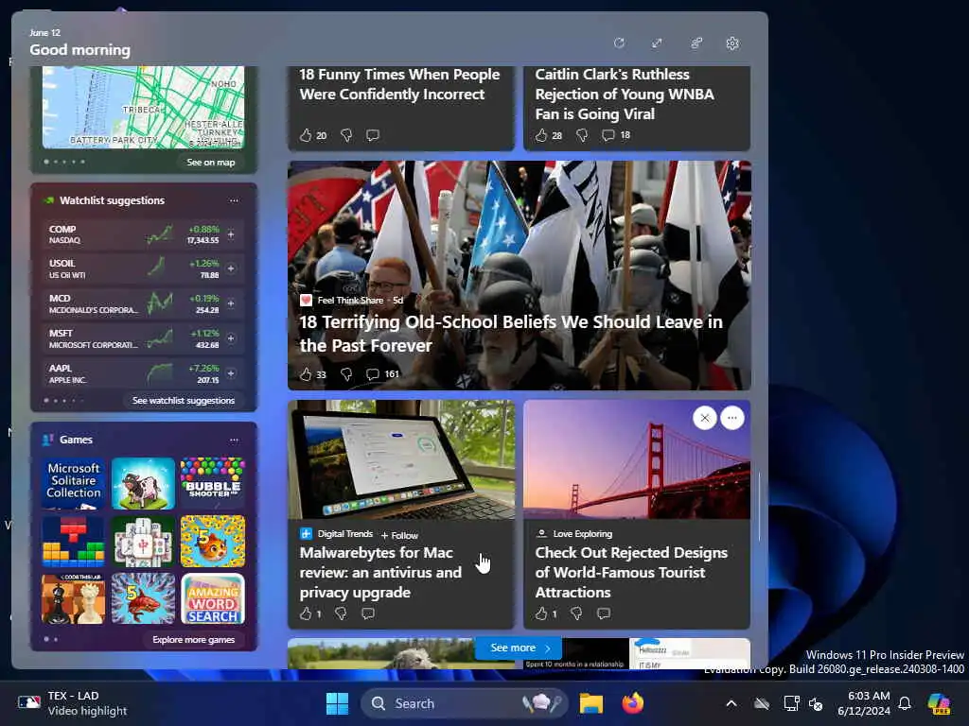Launch the Mahjong game tile
969x726 pixels.
[x=144, y=542]
